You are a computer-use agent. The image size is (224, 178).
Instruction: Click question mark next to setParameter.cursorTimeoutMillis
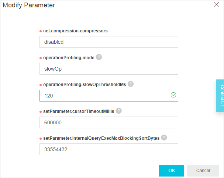[118, 111]
